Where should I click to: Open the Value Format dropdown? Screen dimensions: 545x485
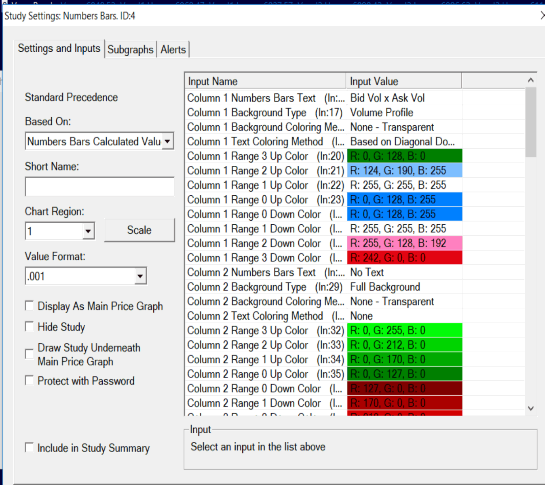click(140, 276)
